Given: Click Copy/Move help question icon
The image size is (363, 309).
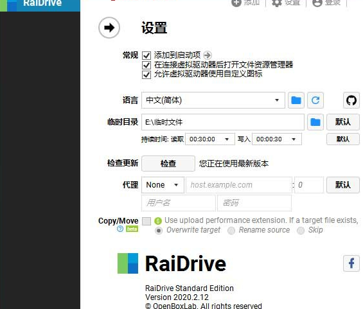Looking at the screenshot, I should 120,229.
